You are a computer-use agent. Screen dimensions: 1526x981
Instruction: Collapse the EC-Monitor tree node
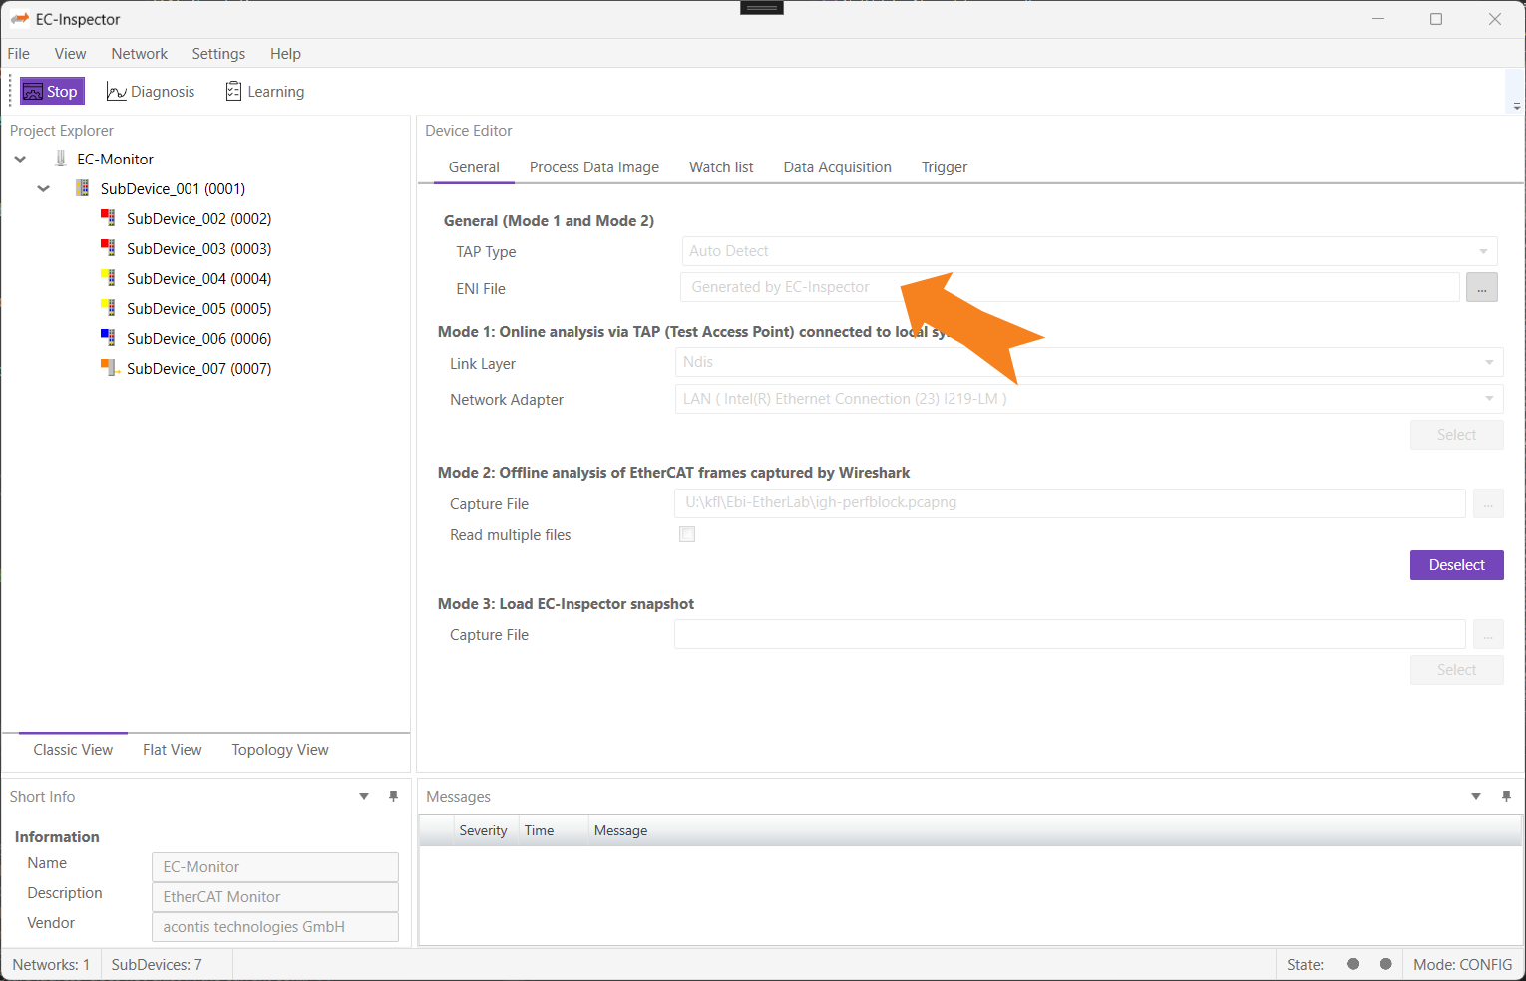[20, 159]
